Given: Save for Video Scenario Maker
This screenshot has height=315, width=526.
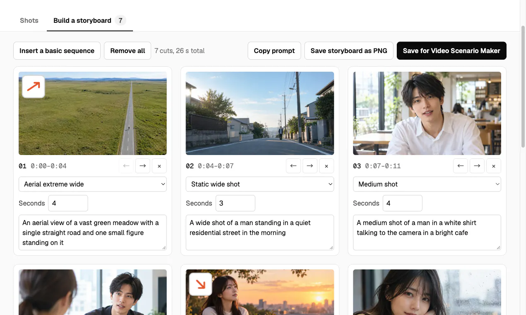Looking at the screenshot, I should (451, 51).
